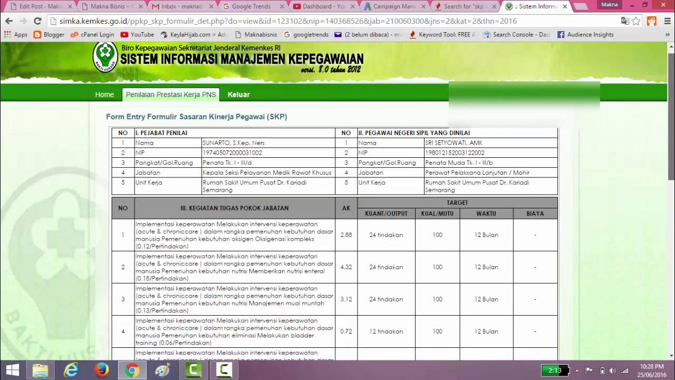Close the Sistem Informasi browser tab
Screen dimensions: 675x380
[565, 6]
